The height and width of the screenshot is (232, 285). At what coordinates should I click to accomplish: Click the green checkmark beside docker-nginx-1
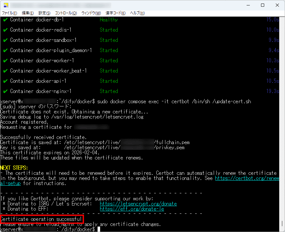[5, 91]
